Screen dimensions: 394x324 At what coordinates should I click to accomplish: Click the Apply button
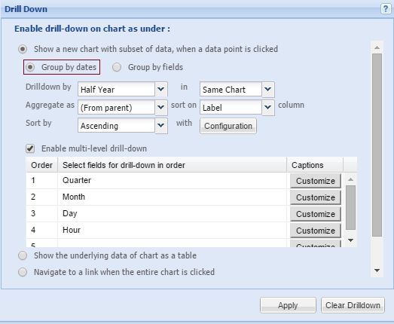click(x=288, y=305)
